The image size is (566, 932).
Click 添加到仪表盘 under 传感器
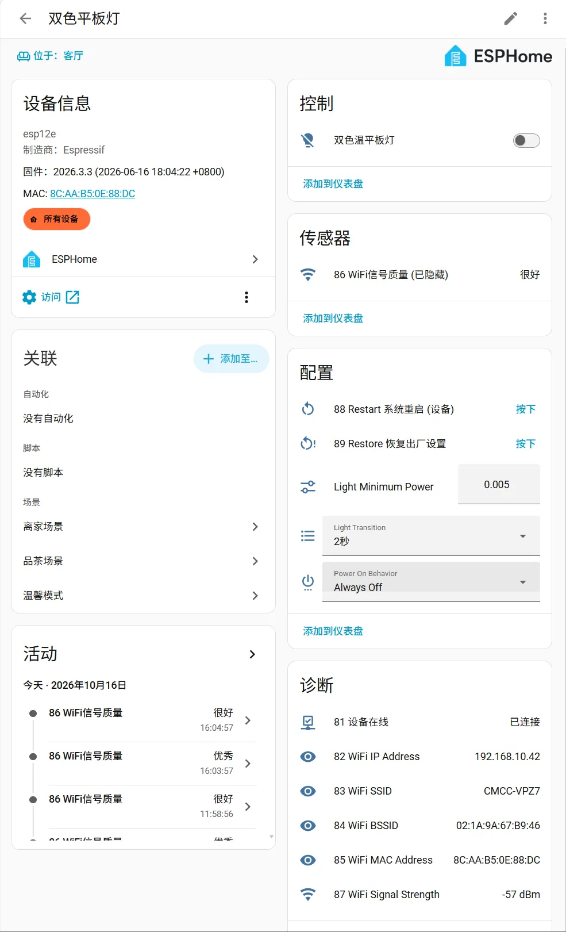tap(333, 319)
